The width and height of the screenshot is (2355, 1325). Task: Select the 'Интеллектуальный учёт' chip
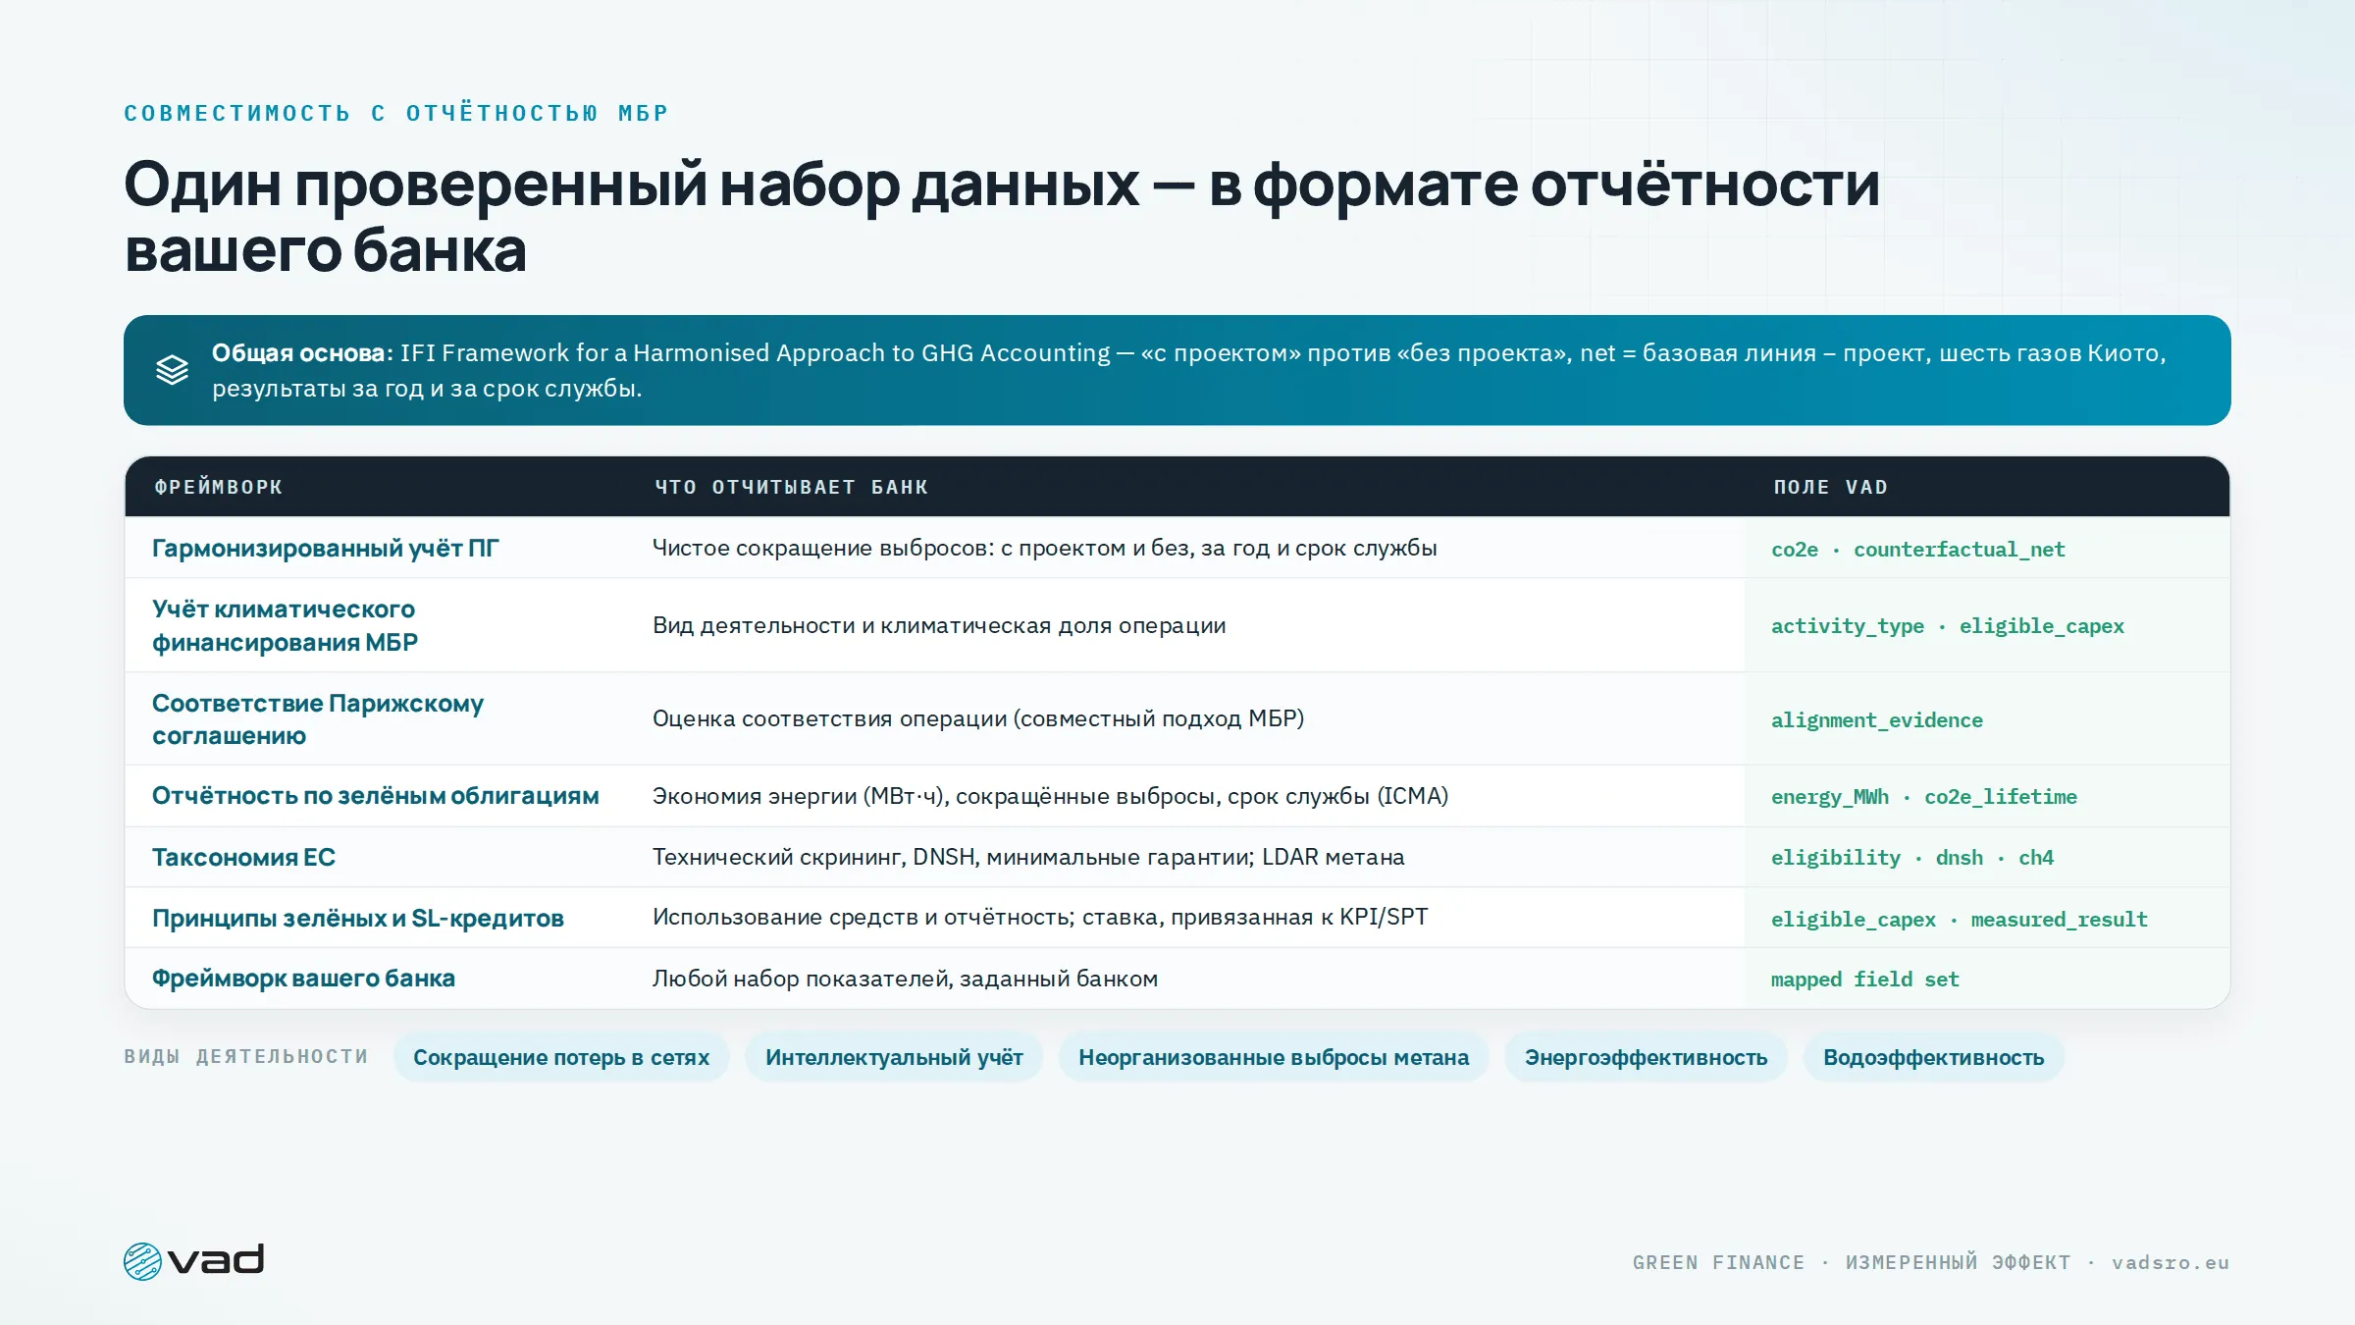pos(894,1057)
